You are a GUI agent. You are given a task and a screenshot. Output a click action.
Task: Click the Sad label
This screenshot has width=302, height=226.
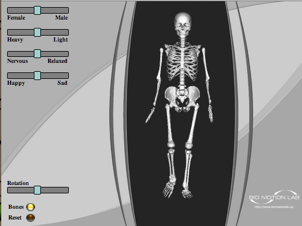click(x=62, y=82)
